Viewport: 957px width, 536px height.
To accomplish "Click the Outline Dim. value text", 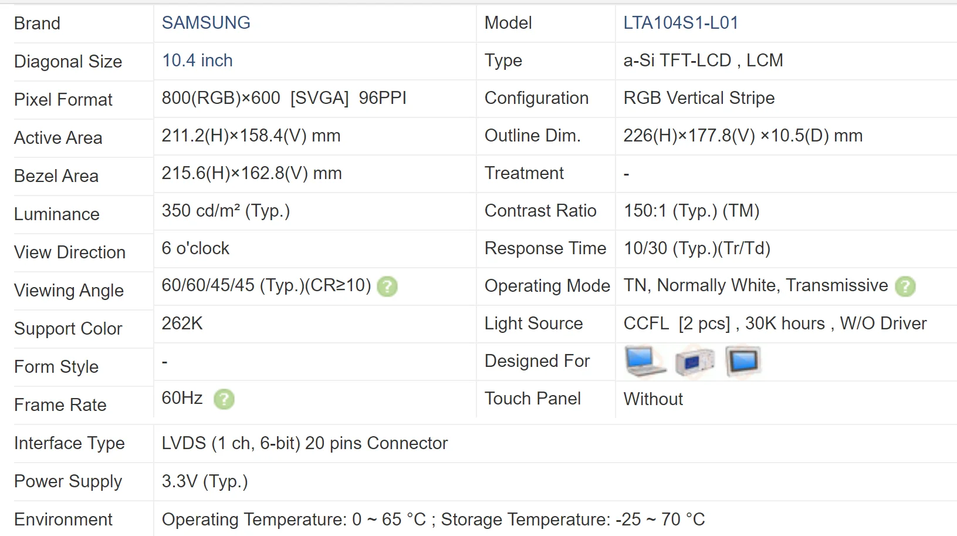I will (x=743, y=136).
